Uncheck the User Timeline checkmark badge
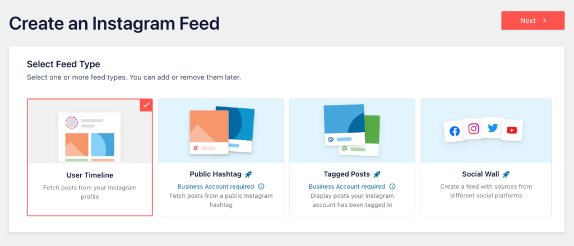Viewport: 574px width, 246px height. click(146, 105)
